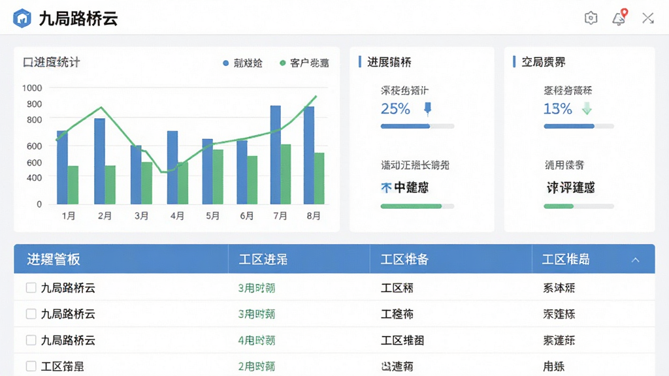Click the 400 value on the chart's vertical axis

34,178
